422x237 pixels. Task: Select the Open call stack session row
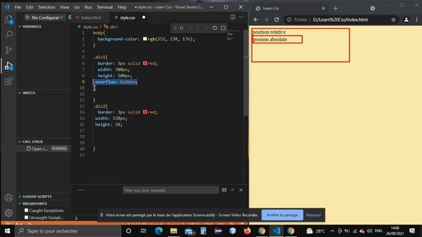point(44,149)
